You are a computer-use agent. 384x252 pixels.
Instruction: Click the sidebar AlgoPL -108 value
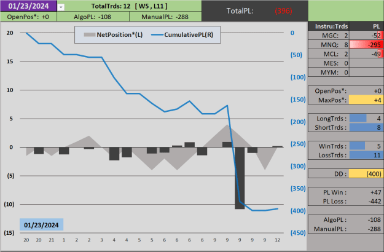(x=374, y=220)
